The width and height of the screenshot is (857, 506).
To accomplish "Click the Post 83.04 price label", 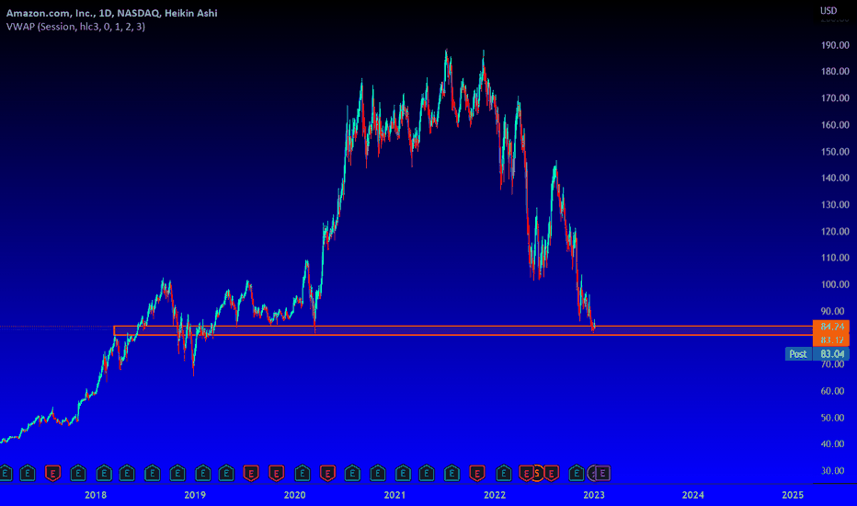I will (x=817, y=354).
